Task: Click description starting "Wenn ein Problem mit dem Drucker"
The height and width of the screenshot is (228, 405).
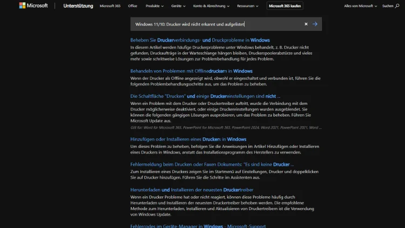Action: 220,112
